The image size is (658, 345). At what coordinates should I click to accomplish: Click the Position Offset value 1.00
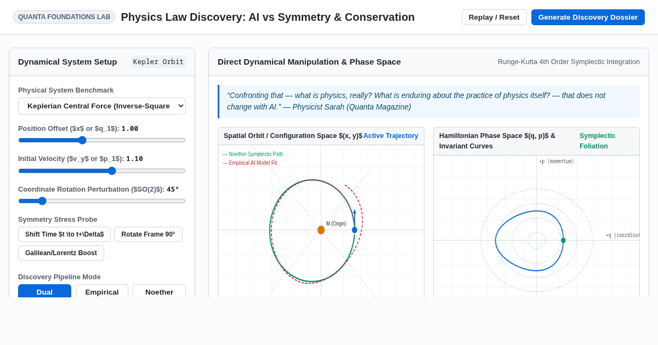(130, 129)
